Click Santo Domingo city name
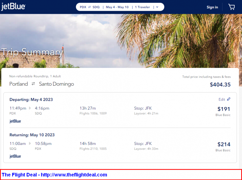The width and height of the screenshot is (242, 180). [56, 84]
